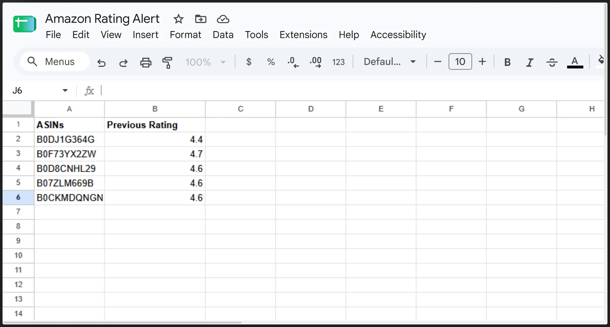Format as percent

click(271, 62)
